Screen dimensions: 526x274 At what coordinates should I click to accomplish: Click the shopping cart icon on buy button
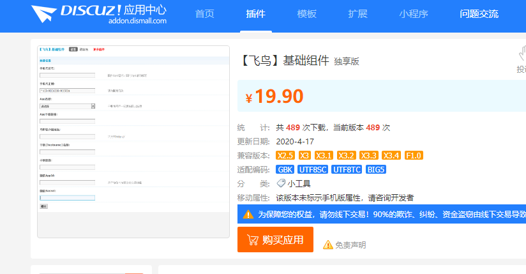pos(252,240)
